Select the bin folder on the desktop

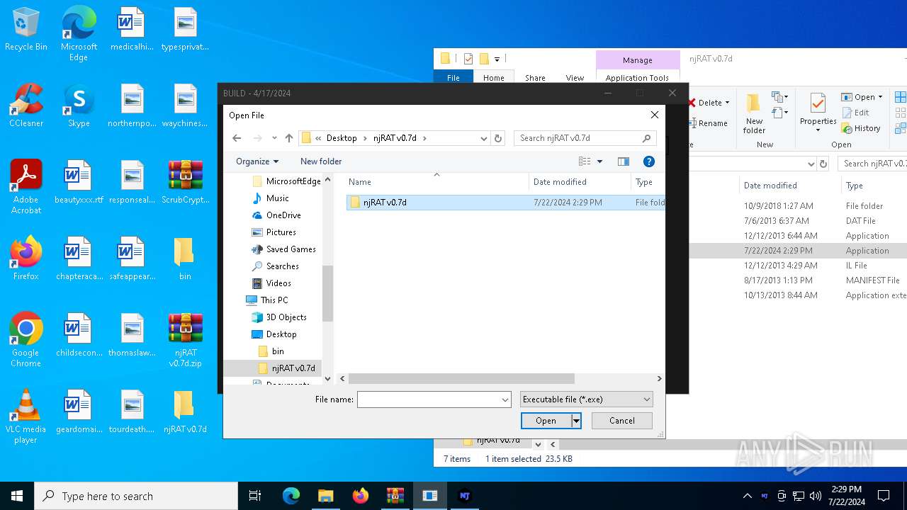click(184, 259)
